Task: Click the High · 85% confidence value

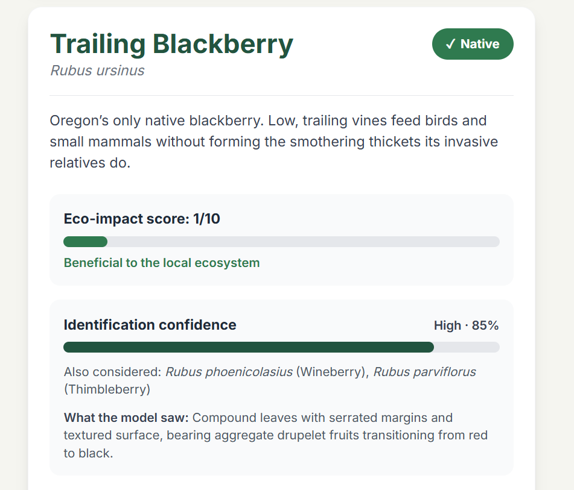Action: 466,325
